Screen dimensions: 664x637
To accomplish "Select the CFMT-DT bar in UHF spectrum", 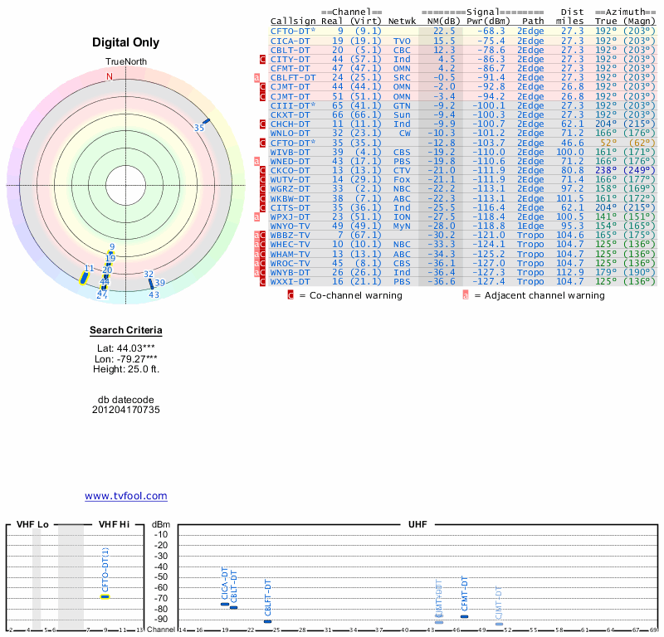I will (465, 616).
